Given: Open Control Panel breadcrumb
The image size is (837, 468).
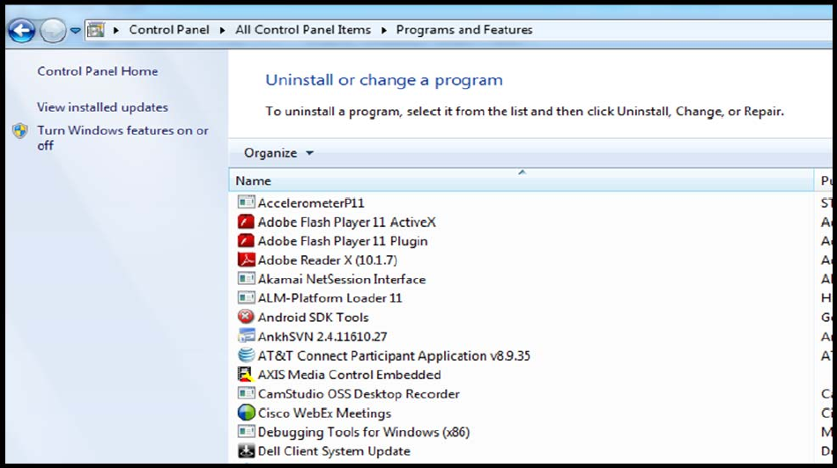Looking at the screenshot, I should pyautogui.click(x=169, y=30).
